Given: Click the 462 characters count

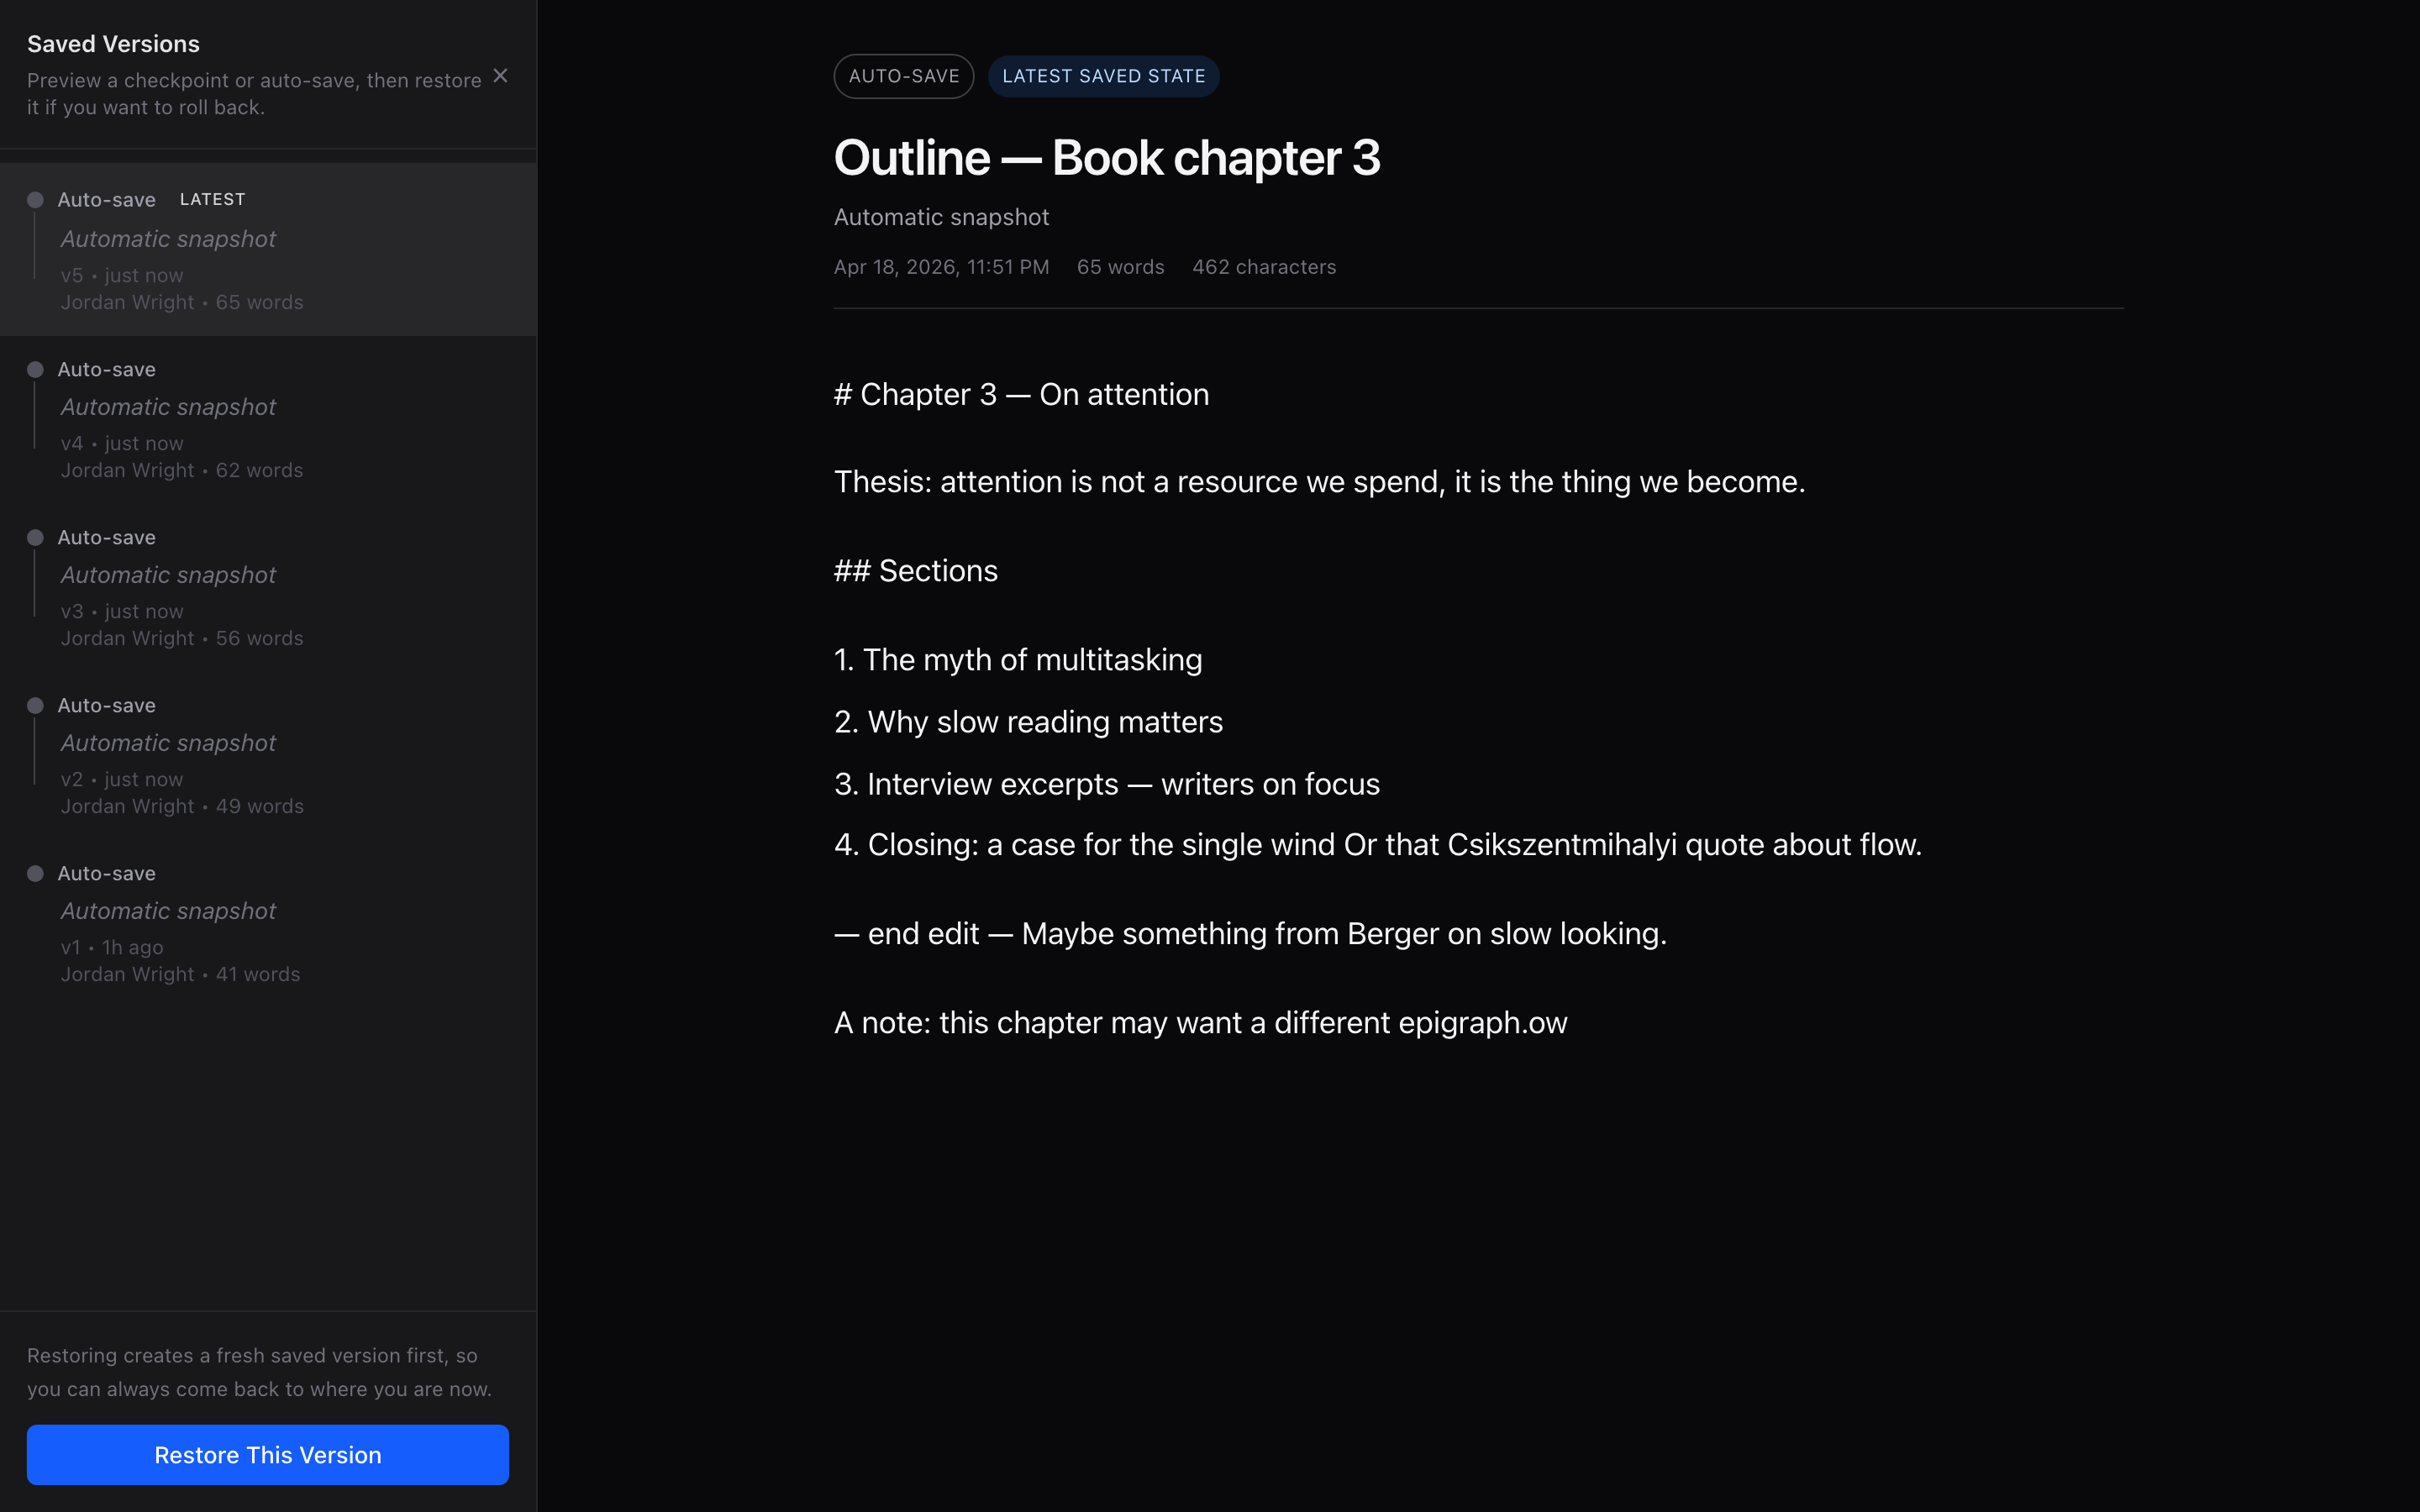Looking at the screenshot, I should click(1263, 267).
